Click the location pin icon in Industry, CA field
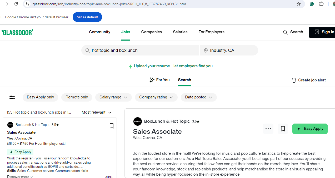 [x=206, y=50]
